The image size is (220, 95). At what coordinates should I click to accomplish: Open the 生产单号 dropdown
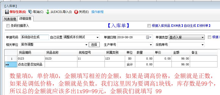[151, 45]
